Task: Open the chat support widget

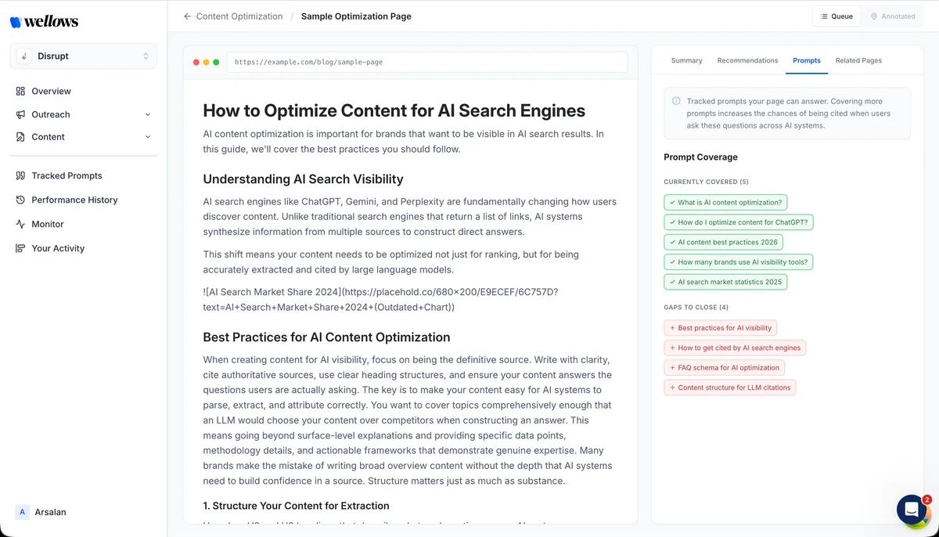Action: [x=911, y=510]
